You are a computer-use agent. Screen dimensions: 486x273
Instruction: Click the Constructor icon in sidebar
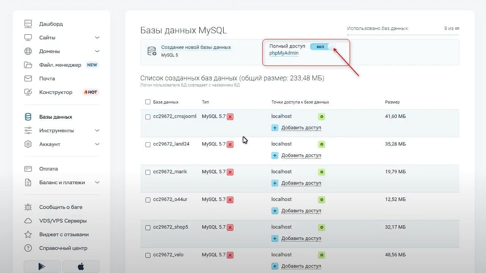(x=28, y=92)
